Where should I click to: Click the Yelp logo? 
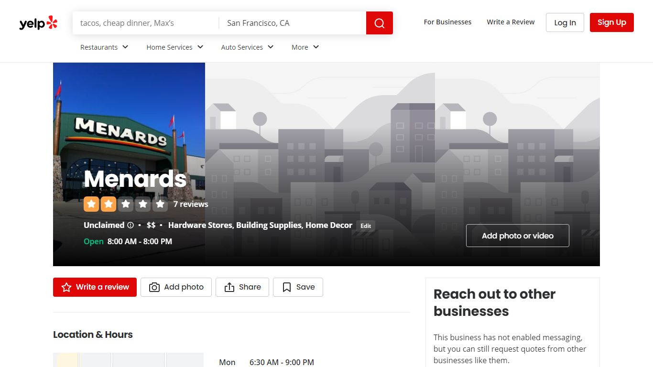[38, 23]
